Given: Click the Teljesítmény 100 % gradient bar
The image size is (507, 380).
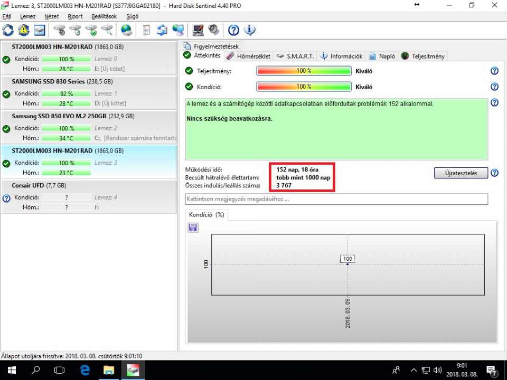Looking at the screenshot, I should pyautogui.click(x=304, y=71).
